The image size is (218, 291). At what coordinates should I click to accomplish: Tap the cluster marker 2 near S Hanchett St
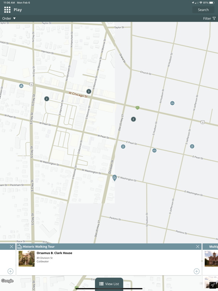coord(47,99)
